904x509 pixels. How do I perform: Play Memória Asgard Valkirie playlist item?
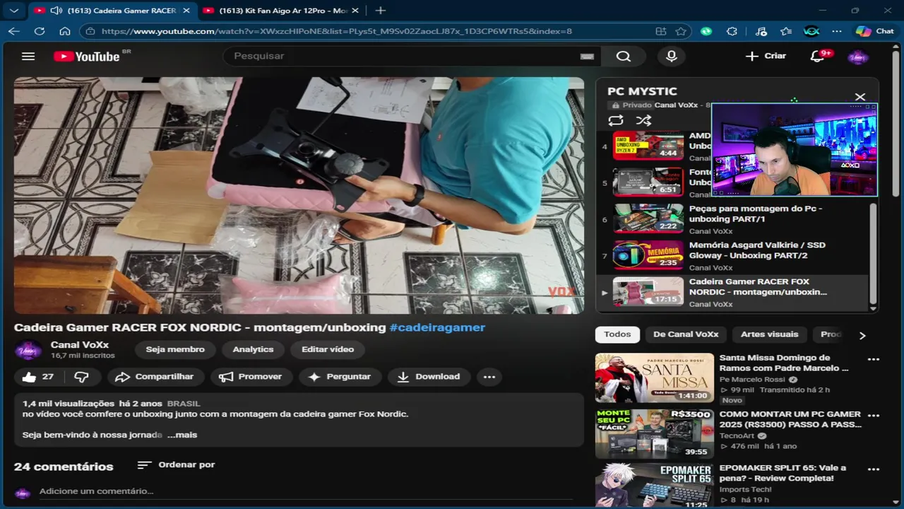click(x=732, y=256)
